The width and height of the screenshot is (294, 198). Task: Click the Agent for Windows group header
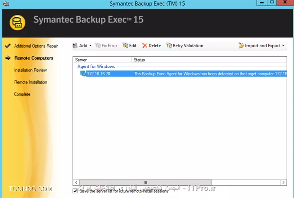pos(96,67)
